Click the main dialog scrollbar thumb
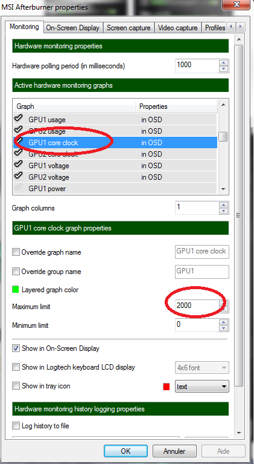The height and width of the screenshot is (464, 254). point(240,215)
